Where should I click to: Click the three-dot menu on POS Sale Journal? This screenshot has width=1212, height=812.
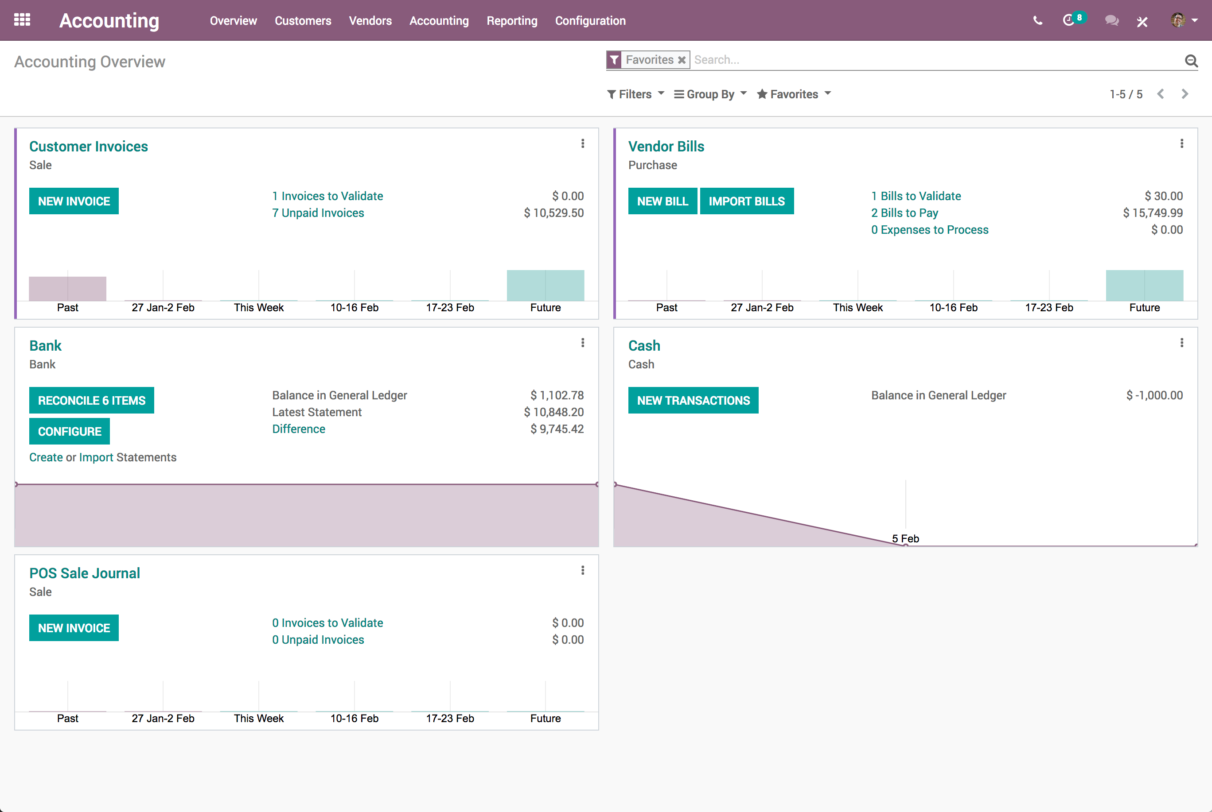583,570
